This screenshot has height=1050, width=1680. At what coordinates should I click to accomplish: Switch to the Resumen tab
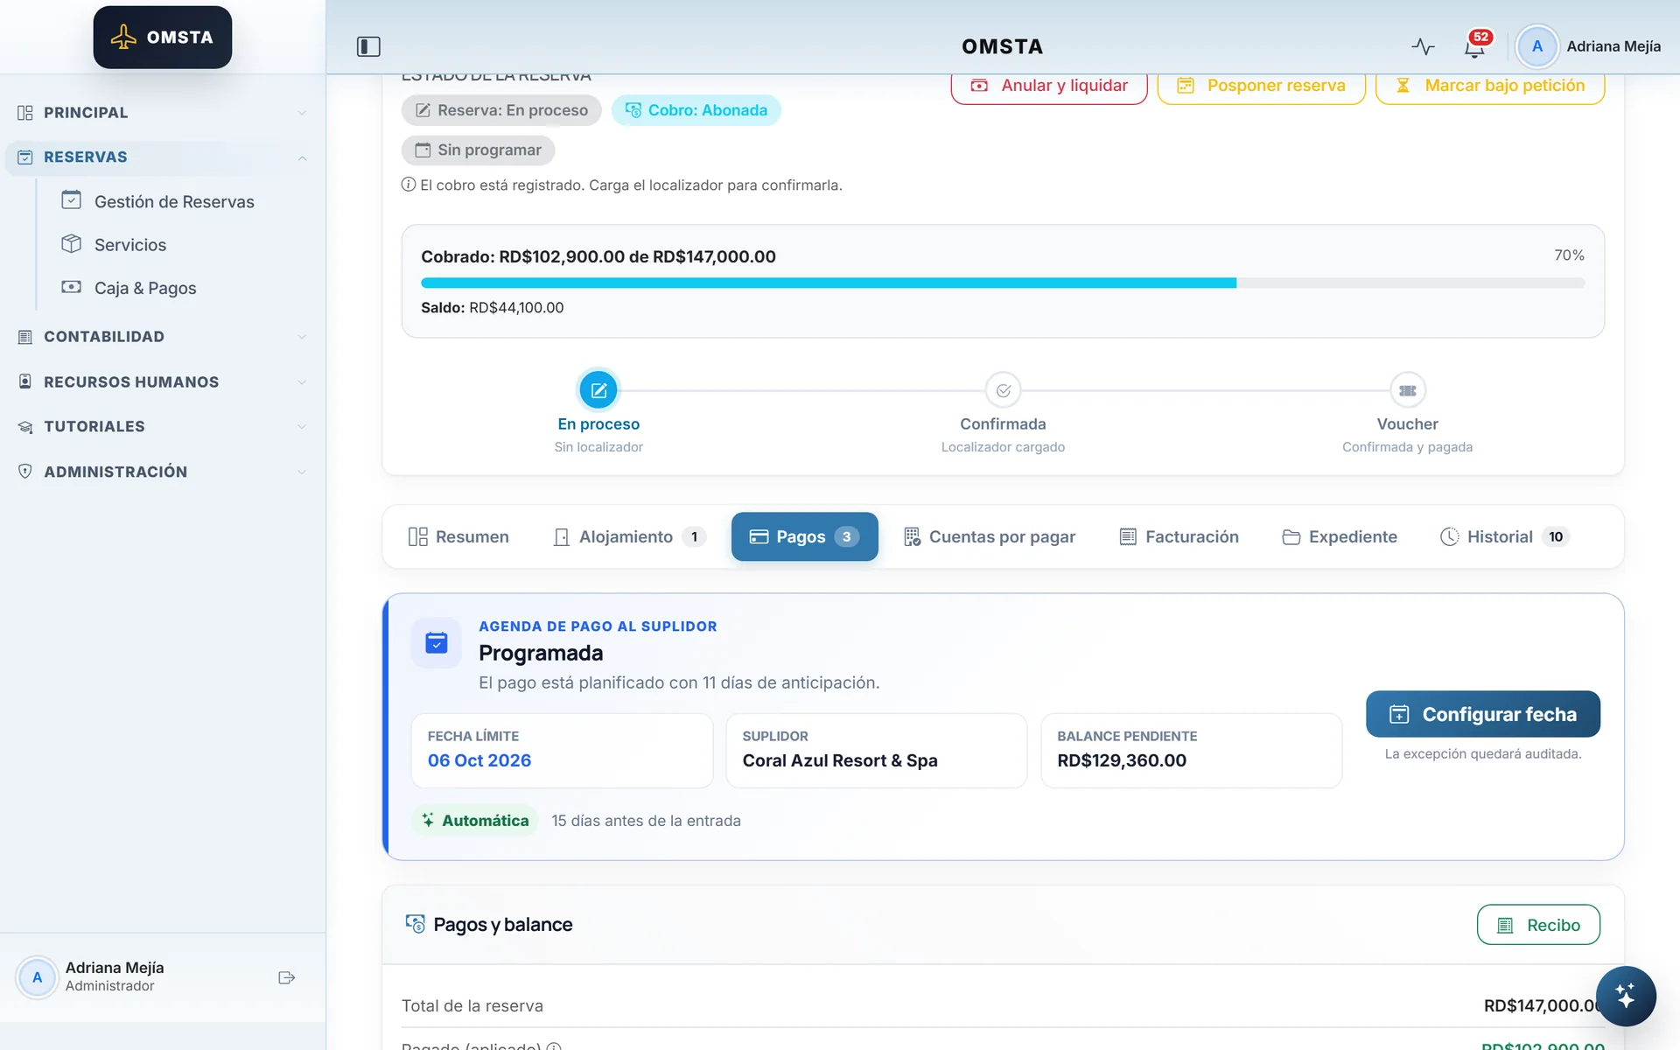[458, 536]
